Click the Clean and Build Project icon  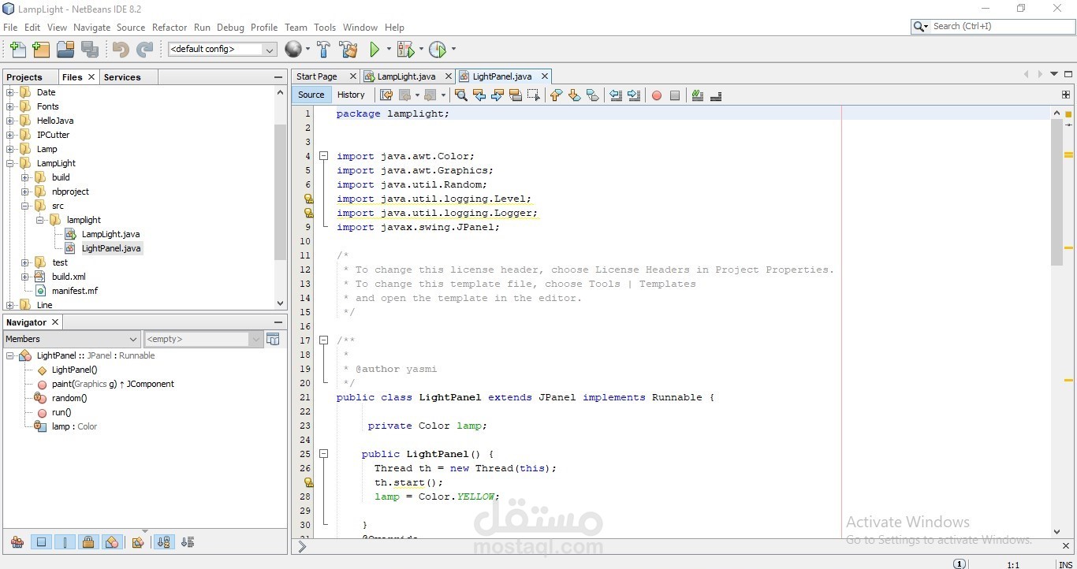click(x=348, y=50)
